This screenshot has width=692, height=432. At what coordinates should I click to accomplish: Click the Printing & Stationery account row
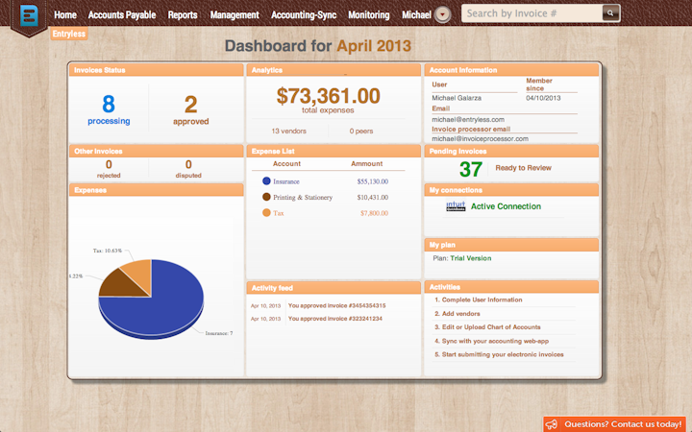303,197
